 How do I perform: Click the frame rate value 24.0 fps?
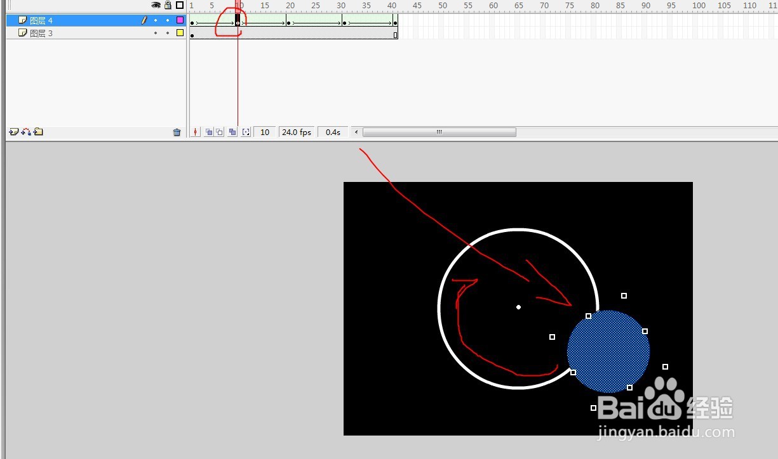pyautogui.click(x=297, y=132)
